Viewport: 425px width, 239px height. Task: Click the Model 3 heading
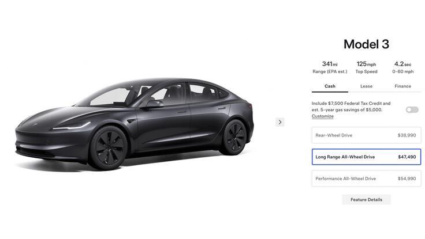[x=366, y=44]
